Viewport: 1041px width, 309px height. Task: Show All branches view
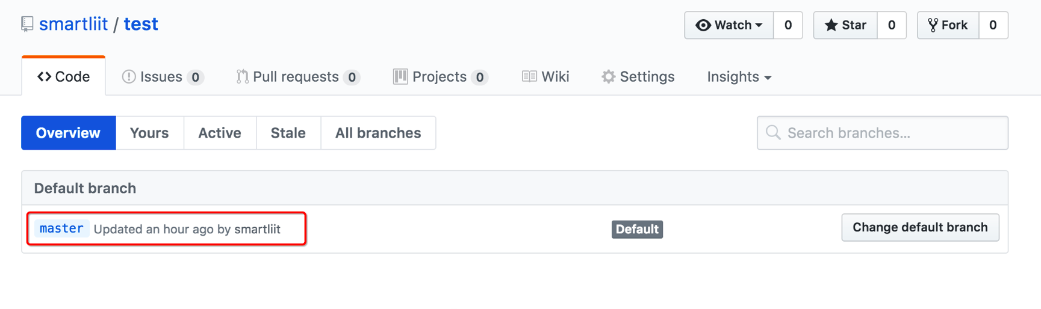tap(378, 133)
